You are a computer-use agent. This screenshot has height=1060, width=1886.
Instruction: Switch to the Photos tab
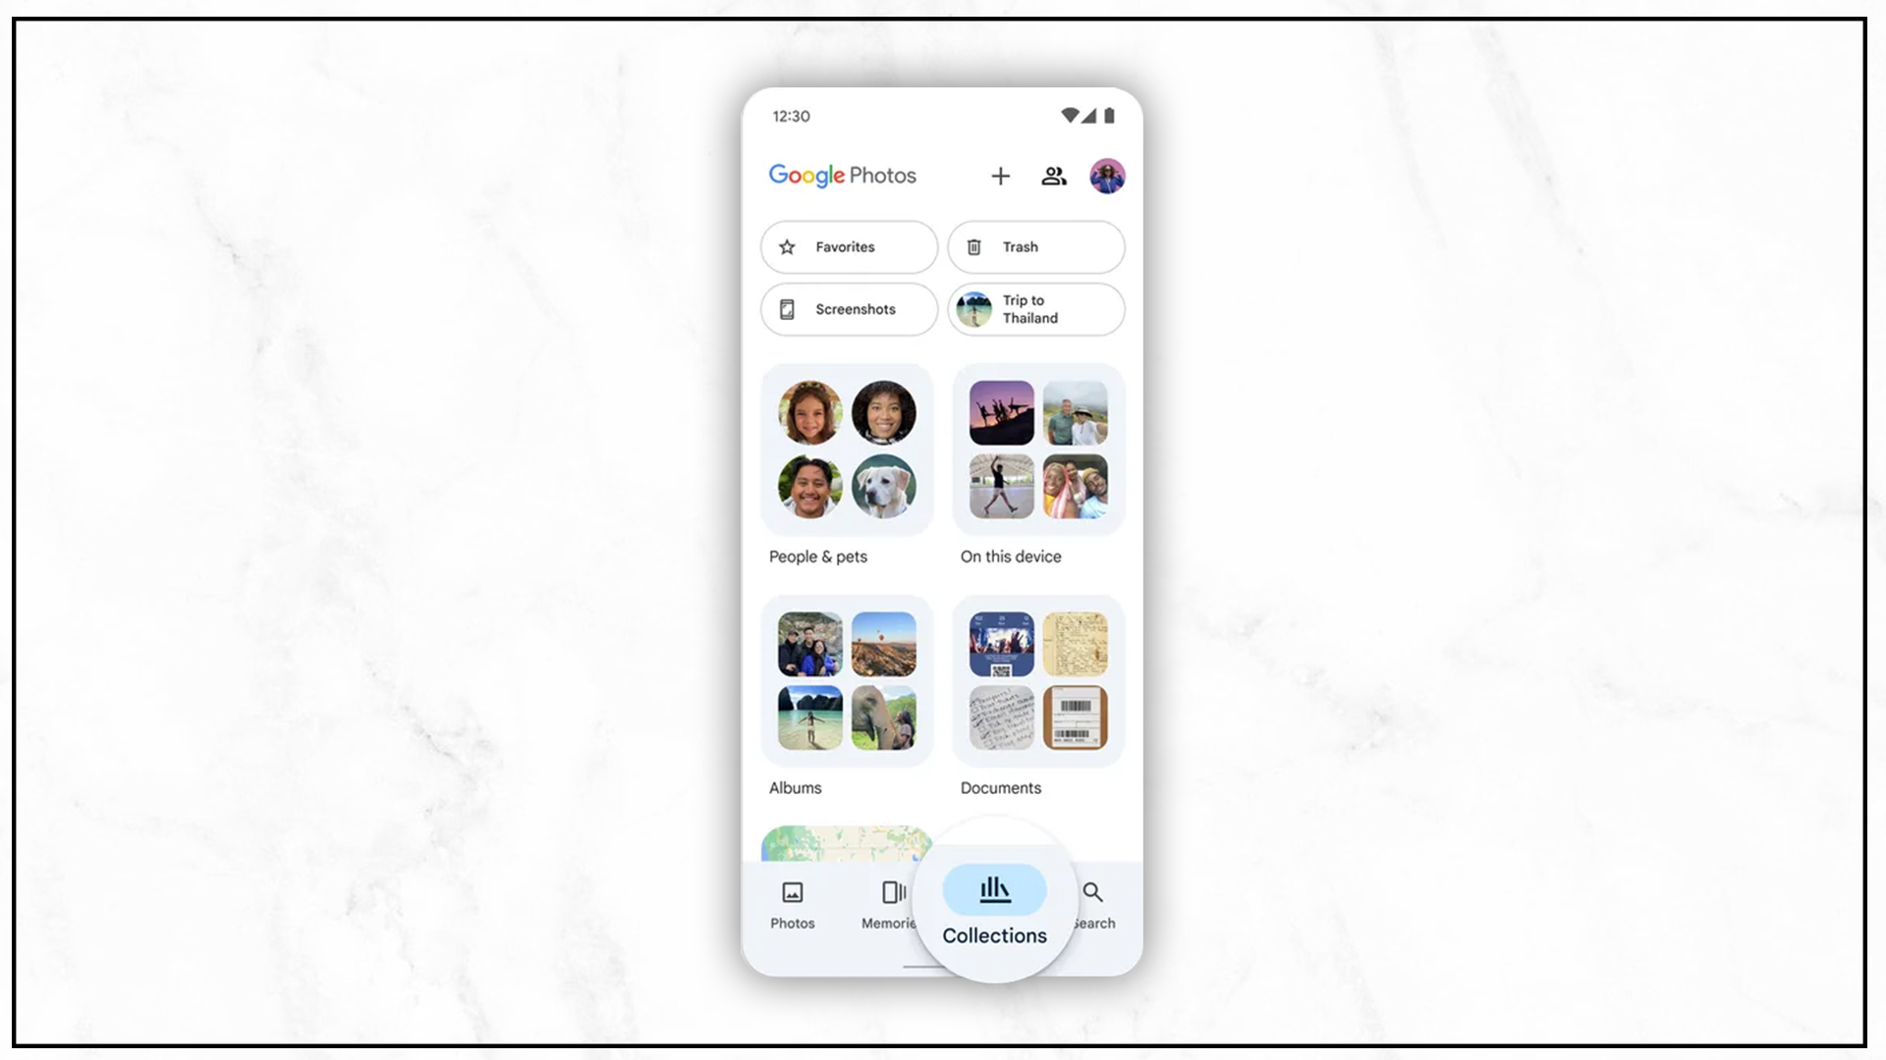(x=792, y=902)
